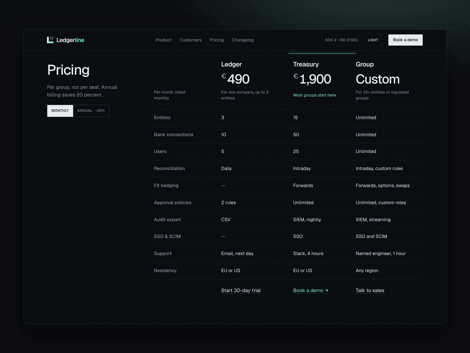Viewport: 470px width, 353px height.
Task: Click the FX hedging row label
Action: click(166, 186)
